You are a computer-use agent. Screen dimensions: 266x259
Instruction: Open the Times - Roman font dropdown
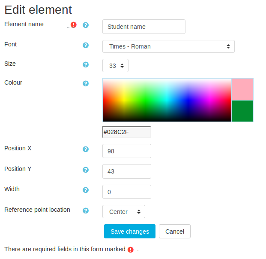(168, 46)
